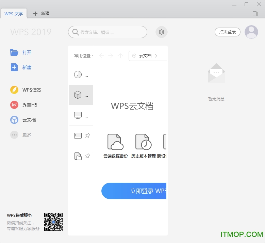265x243 pixels.
Task: Select the computer monitor location icon
Action: (x=78, y=115)
